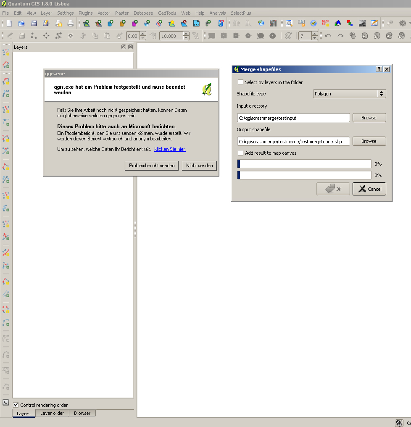
Task: Increase the spinbox showing 7
Action: pos(314,34)
